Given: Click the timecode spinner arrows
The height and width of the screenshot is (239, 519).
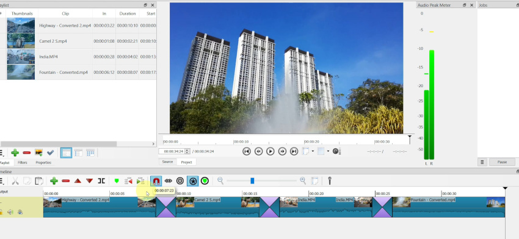Looking at the screenshot, I should (187, 151).
